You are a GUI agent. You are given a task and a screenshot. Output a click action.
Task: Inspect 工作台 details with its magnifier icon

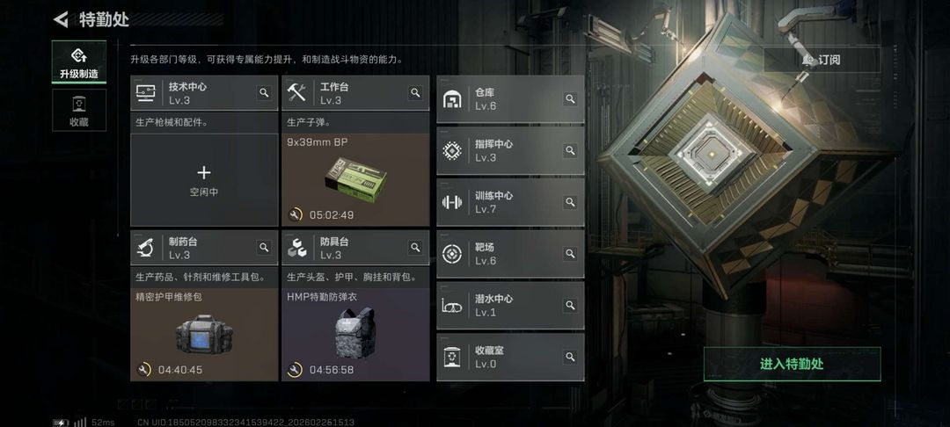pos(415,92)
